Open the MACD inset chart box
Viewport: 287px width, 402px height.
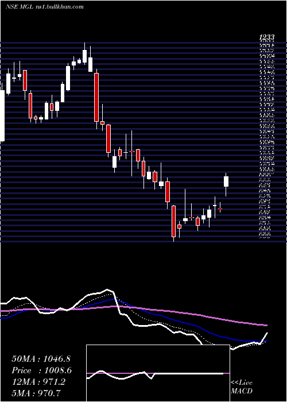(158, 373)
